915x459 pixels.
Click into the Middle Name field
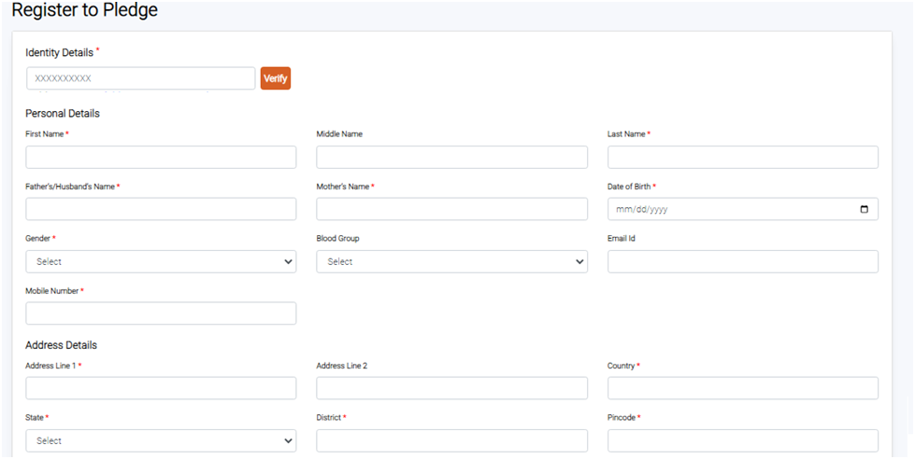(451, 157)
